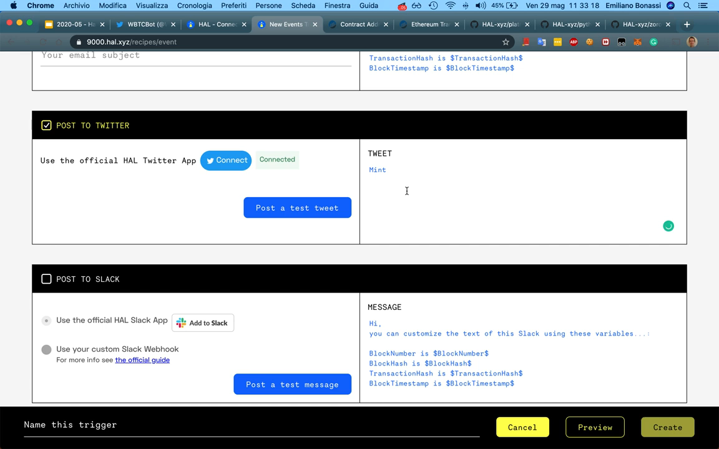719x449 pixels.
Task: Open the MetaMask fox extension
Action: (637, 42)
